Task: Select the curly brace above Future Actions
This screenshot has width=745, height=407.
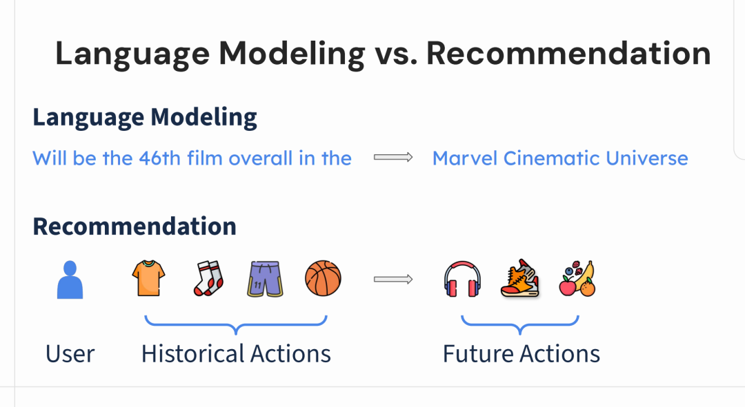Action: (x=519, y=323)
